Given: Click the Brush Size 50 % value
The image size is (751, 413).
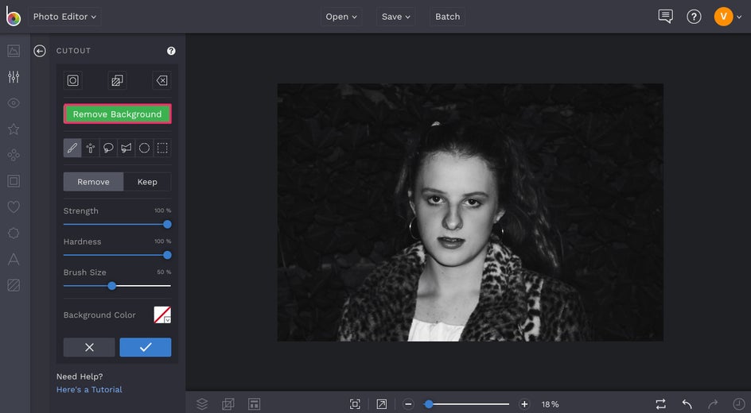Looking at the screenshot, I should coord(164,272).
